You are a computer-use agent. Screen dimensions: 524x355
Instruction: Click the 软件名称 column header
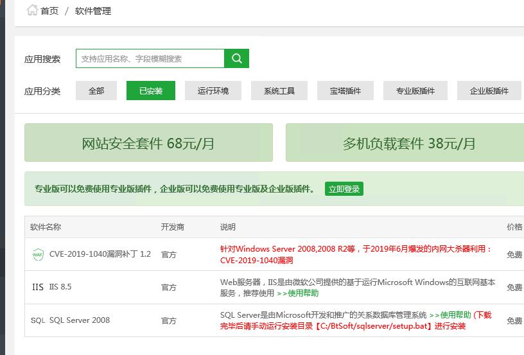point(46,227)
